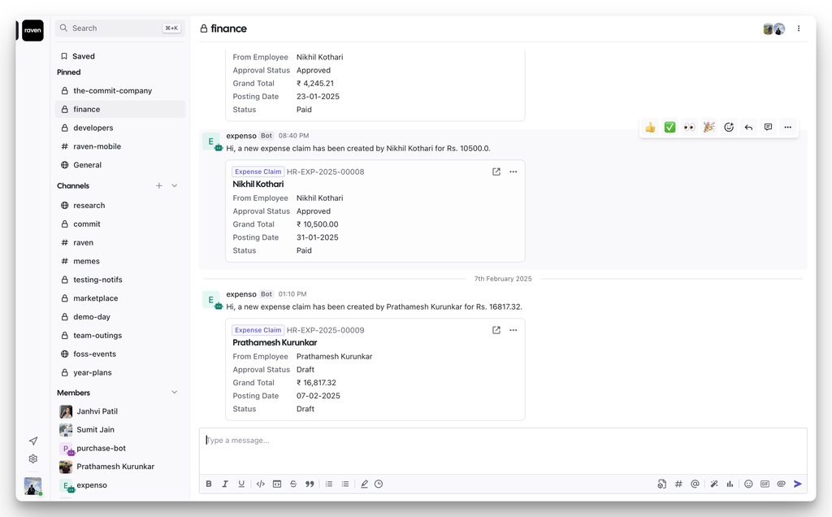The height and width of the screenshot is (517, 832).
Task: Open the GIF picker in the composer
Action: coord(765,484)
